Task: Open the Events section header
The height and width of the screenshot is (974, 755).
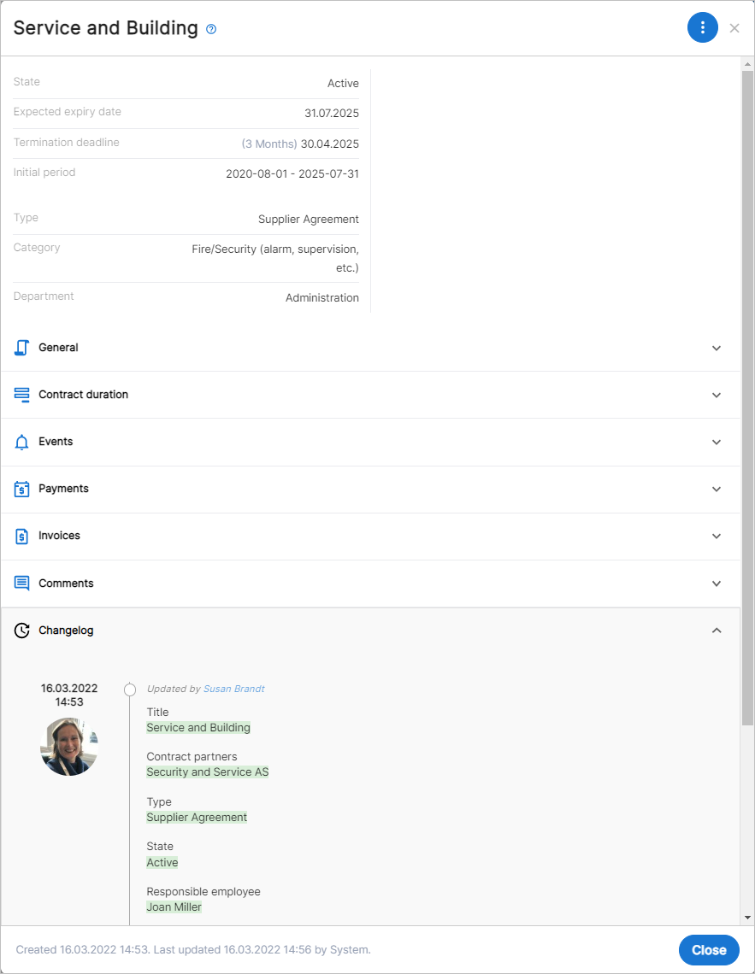Action: pyautogui.click(x=370, y=443)
